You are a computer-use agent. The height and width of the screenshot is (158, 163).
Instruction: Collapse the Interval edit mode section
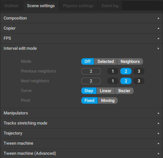click(158, 48)
